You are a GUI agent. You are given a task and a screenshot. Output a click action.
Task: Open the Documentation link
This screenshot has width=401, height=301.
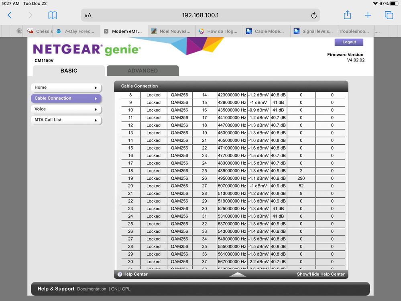92,289
